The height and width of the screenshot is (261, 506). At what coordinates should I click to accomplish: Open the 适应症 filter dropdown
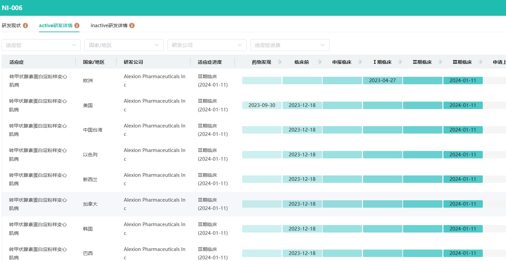coord(41,45)
